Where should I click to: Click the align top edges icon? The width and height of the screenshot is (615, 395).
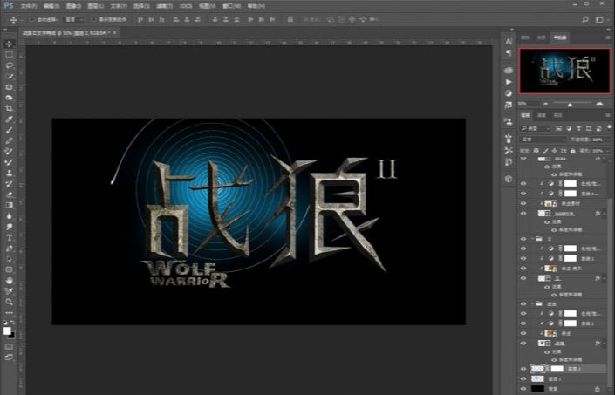(140, 19)
